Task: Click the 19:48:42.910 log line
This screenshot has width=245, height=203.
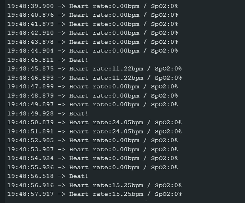Action: pos(92,33)
